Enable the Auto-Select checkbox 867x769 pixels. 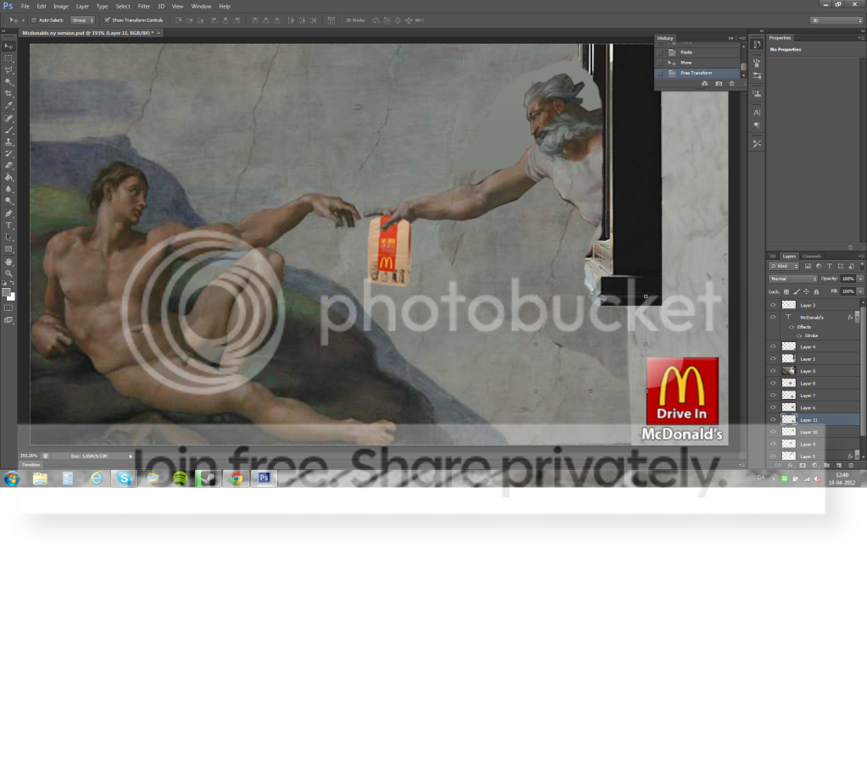34,20
